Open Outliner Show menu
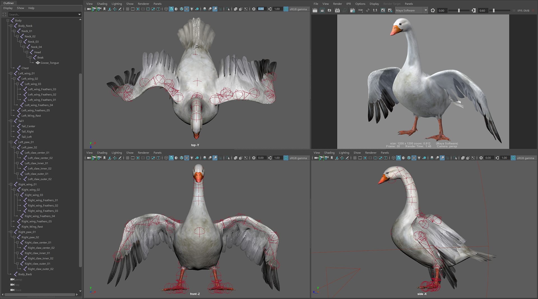Viewport: 538px width, 299px height. tap(20, 8)
